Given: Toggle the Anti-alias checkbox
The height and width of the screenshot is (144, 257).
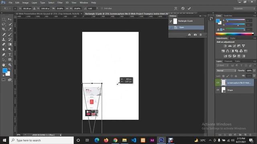Looking at the screenshot, I should [x=102, y=8].
